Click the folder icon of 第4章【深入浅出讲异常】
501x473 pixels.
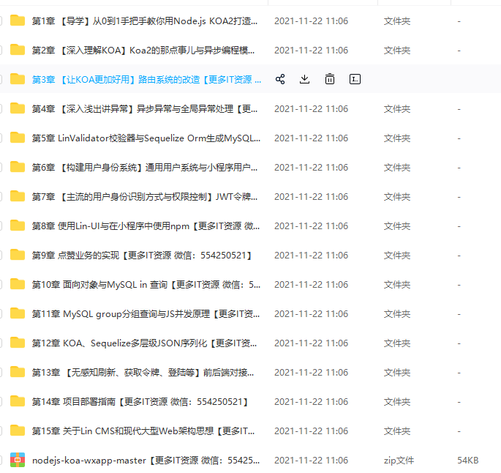[18, 108]
